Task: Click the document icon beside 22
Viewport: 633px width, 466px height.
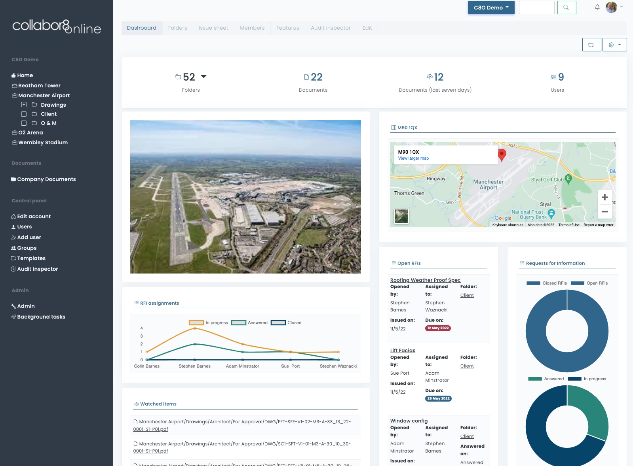Action: tap(306, 77)
